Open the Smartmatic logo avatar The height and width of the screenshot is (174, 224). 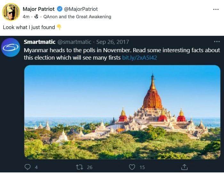[x=11, y=47]
